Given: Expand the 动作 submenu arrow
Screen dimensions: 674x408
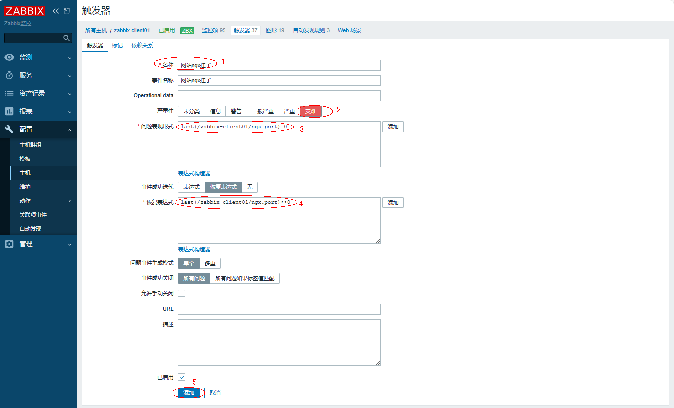Looking at the screenshot, I should [70, 201].
